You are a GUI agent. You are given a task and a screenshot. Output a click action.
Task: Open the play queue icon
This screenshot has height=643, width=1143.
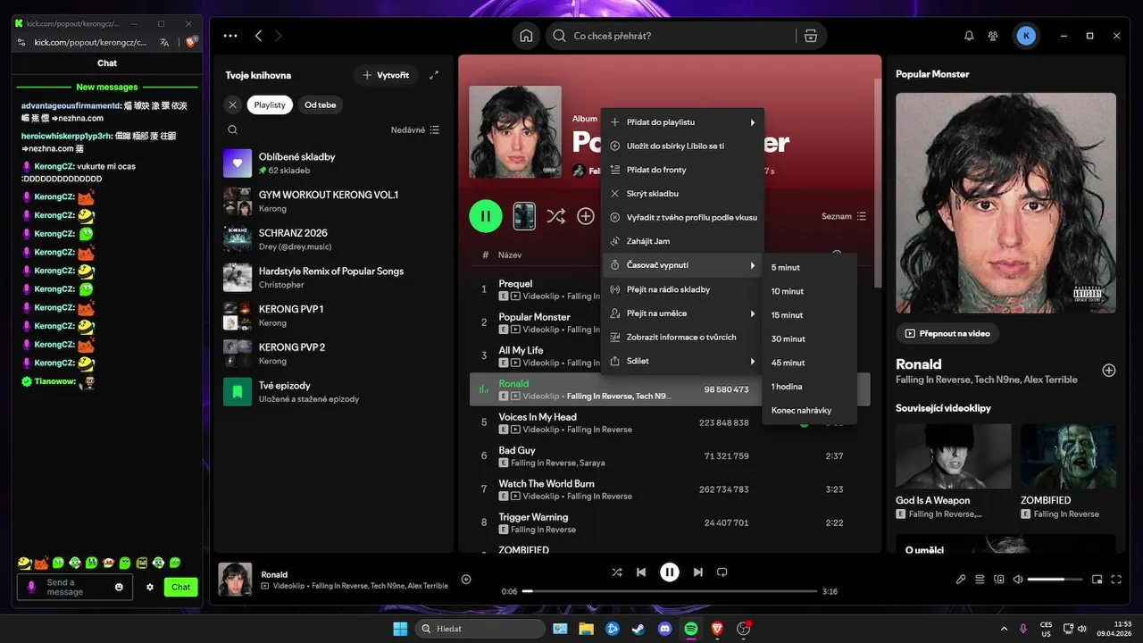[x=980, y=580]
